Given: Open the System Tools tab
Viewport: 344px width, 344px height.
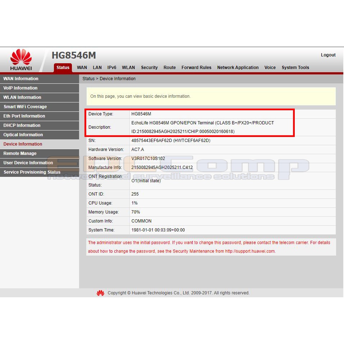Looking at the screenshot, I should (x=295, y=68).
